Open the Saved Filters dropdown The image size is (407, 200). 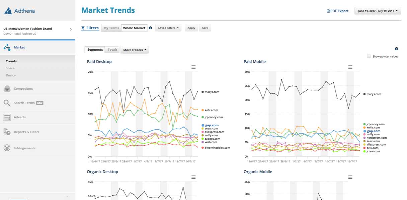coord(168,28)
